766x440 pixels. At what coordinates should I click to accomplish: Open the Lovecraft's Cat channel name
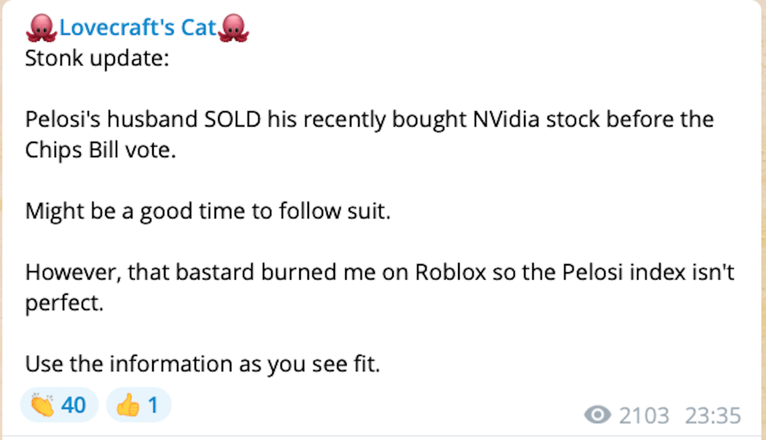(138, 28)
